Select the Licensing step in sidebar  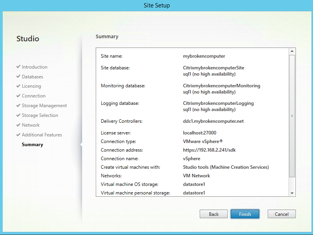(x=31, y=86)
